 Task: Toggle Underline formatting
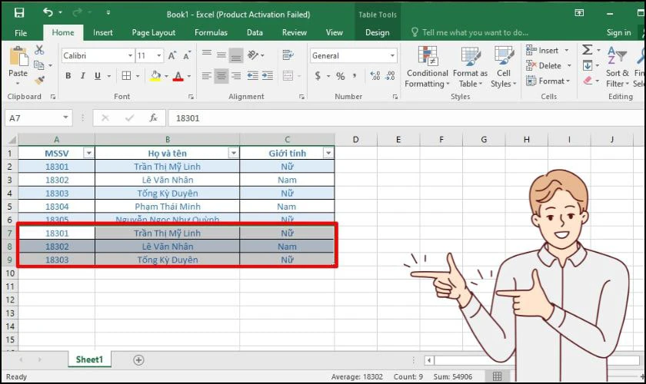(x=98, y=76)
